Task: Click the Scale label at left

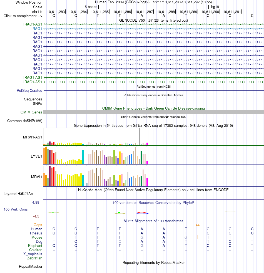Action: [38, 7]
